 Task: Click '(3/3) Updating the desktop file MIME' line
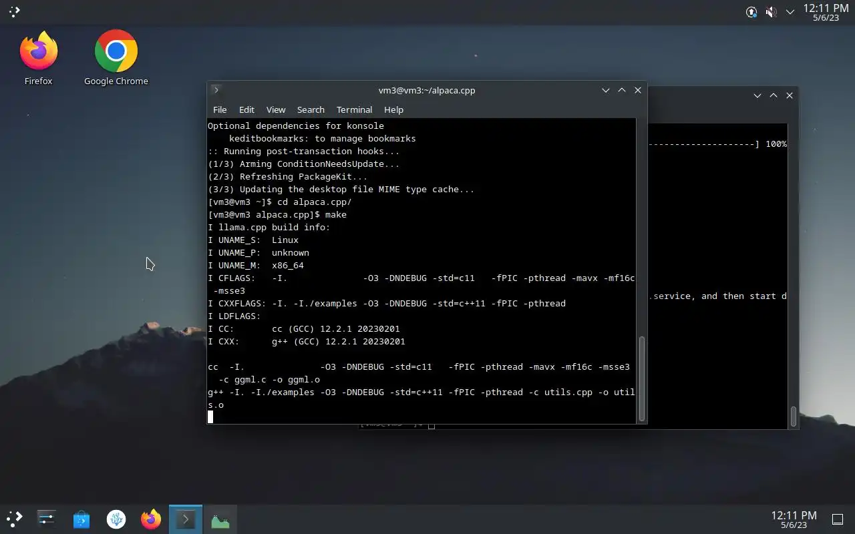tap(341, 190)
